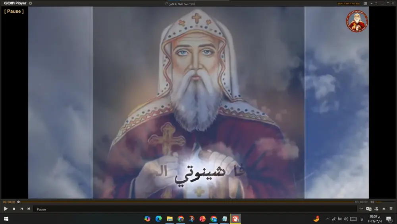Open the Chrome profile M taskbar icon
The height and width of the screenshot is (224, 397).
(214, 219)
